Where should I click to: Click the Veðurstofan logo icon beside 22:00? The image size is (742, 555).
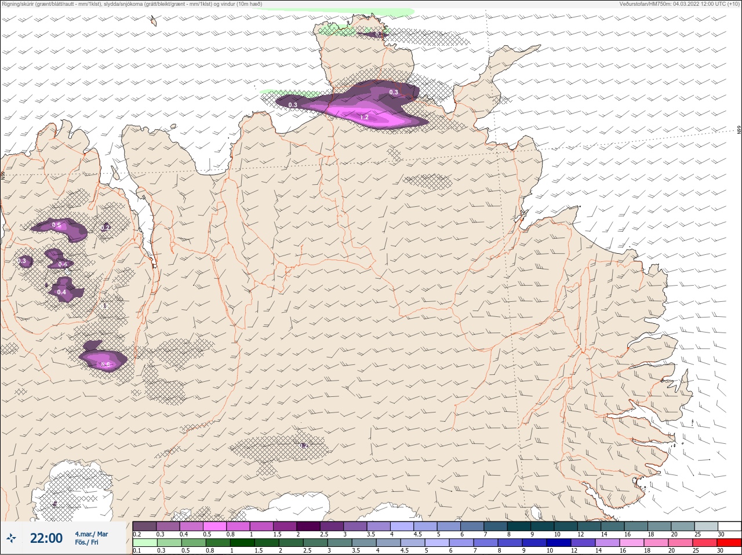click(x=11, y=539)
